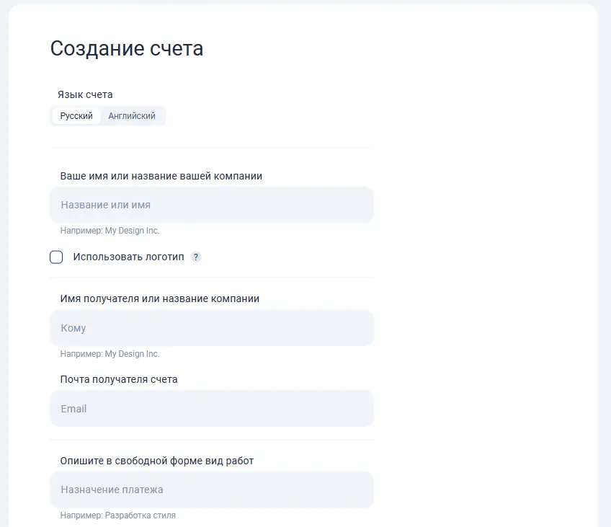This screenshot has width=611, height=527.
Task: Click the 'Использовать логотип' label text
Action: [x=128, y=257]
